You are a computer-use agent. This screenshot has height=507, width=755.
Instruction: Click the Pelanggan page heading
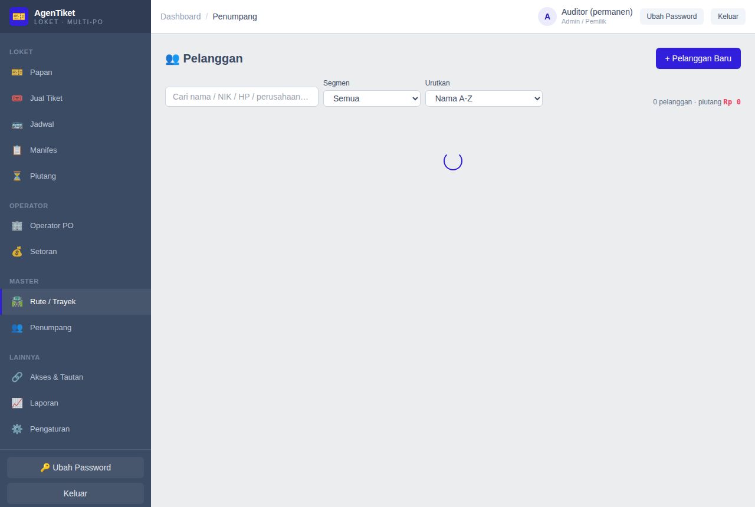click(x=204, y=58)
